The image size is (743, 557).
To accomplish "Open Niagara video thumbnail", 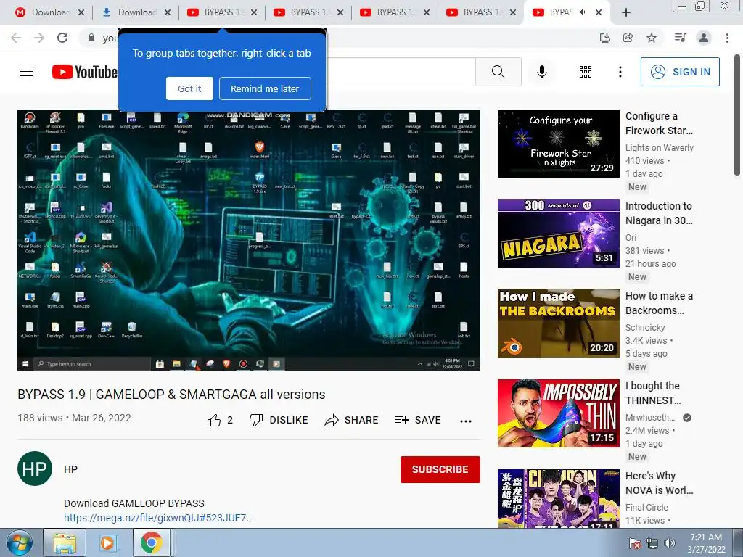I will point(558,234).
